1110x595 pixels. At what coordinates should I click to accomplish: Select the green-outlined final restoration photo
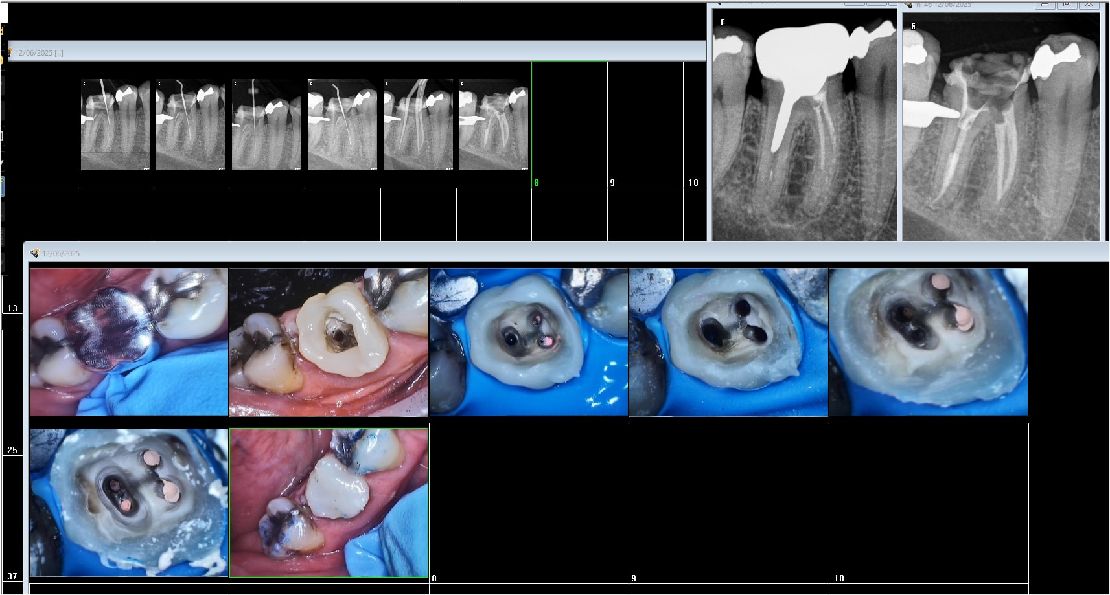coord(329,502)
